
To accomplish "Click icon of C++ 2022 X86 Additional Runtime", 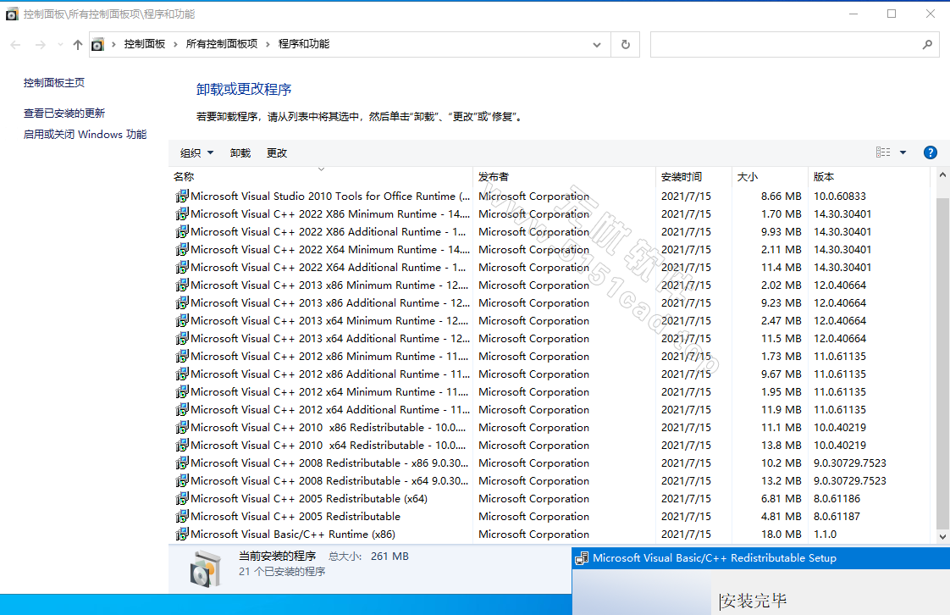I will pos(182,231).
